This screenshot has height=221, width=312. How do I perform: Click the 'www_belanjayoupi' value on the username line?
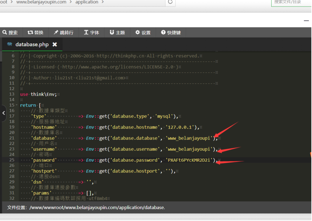(x=189, y=149)
